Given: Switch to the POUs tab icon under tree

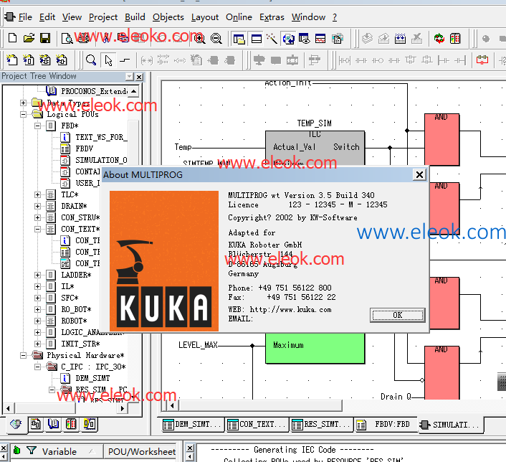Looking at the screenshot, I should [36, 424].
